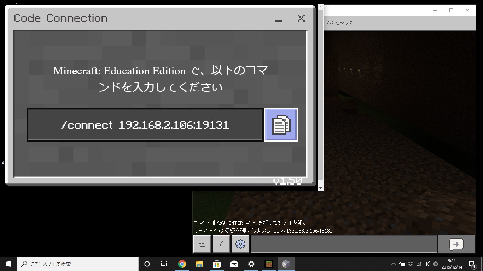The width and height of the screenshot is (483, 271).
Task: Open Settings gear on the taskbar
Action: (x=251, y=264)
